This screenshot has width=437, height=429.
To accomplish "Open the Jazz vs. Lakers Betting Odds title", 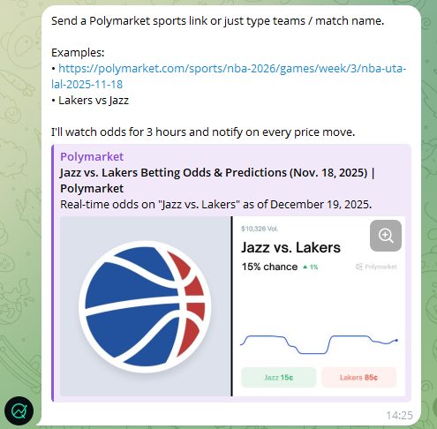I will tap(217, 180).
